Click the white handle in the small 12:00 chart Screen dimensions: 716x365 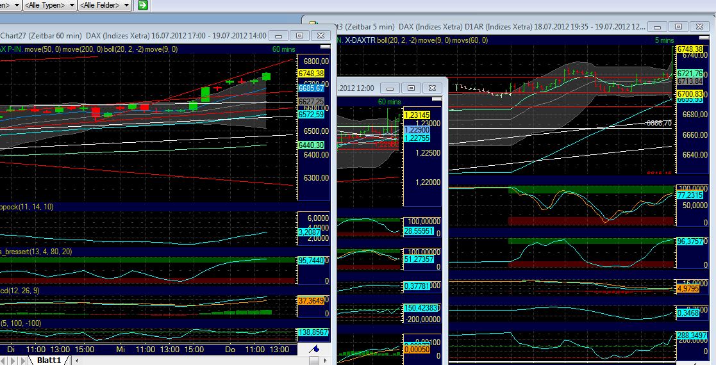tap(437, 99)
